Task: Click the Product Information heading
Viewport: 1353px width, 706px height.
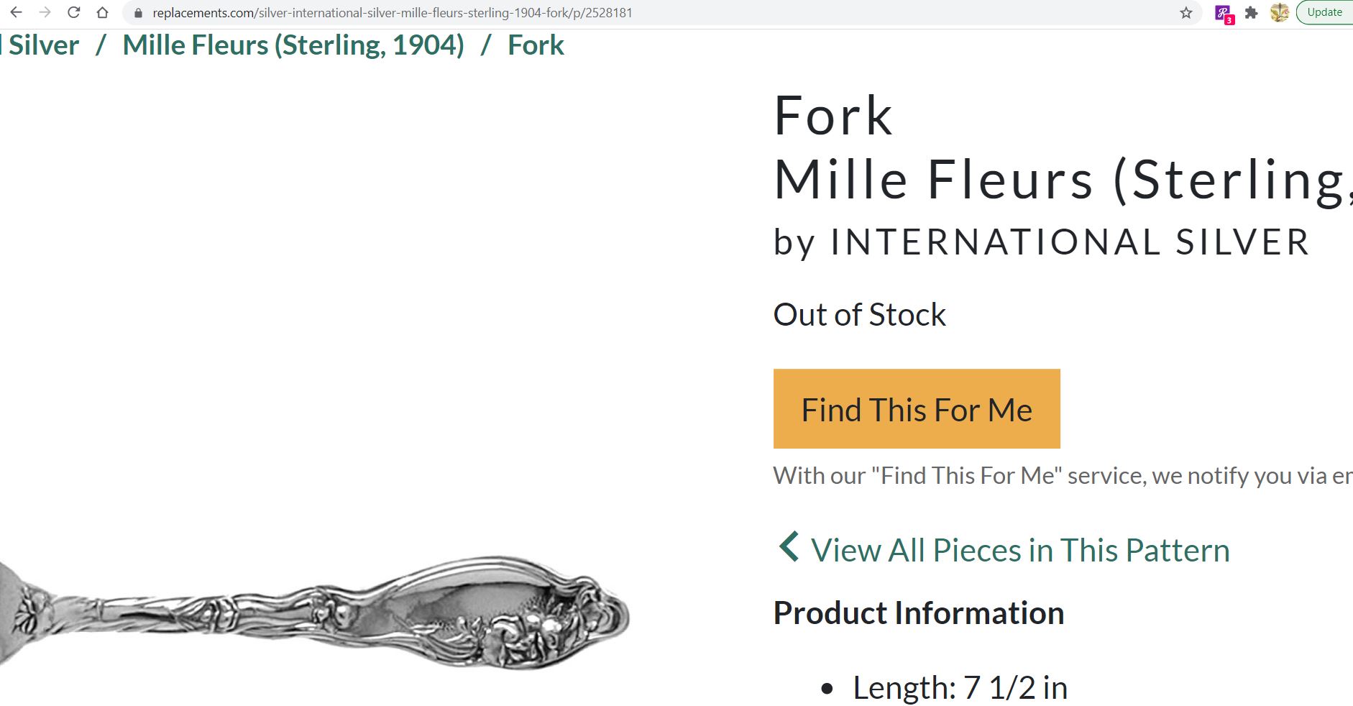Action: click(918, 613)
